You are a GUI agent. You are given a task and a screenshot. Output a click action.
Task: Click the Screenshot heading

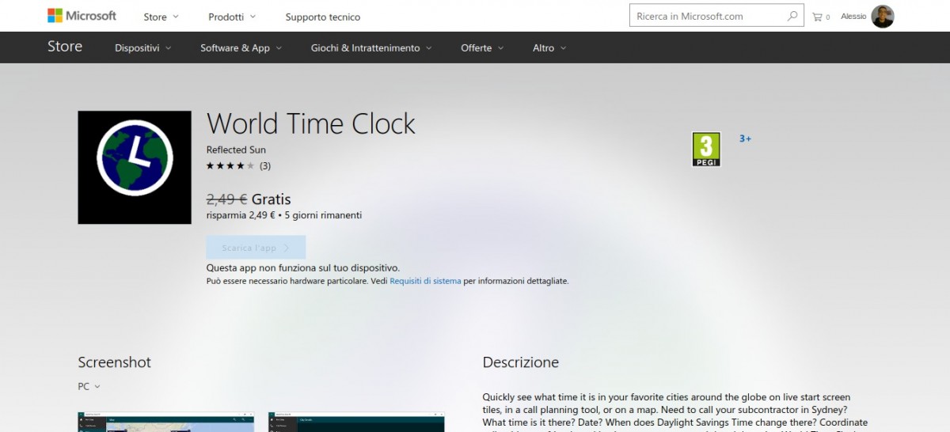[114, 362]
